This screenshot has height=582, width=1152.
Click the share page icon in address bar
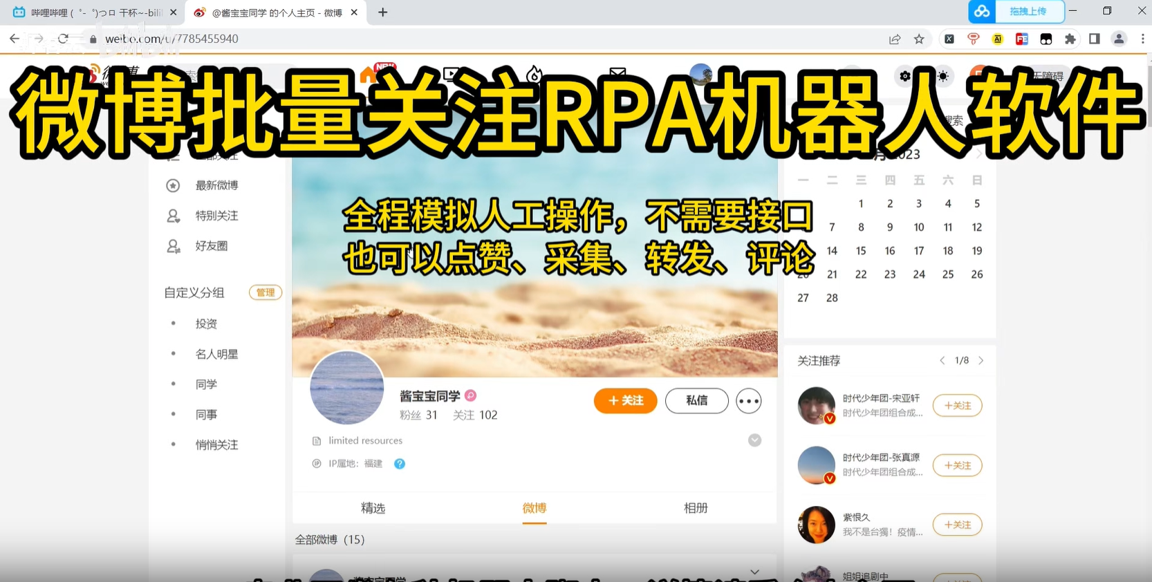click(x=895, y=39)
